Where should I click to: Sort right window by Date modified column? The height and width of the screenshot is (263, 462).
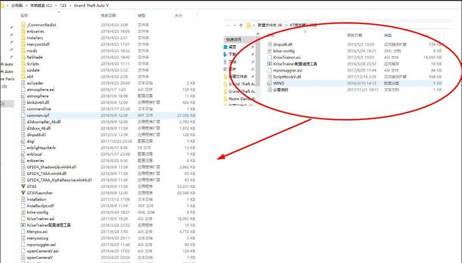[355, 35]
